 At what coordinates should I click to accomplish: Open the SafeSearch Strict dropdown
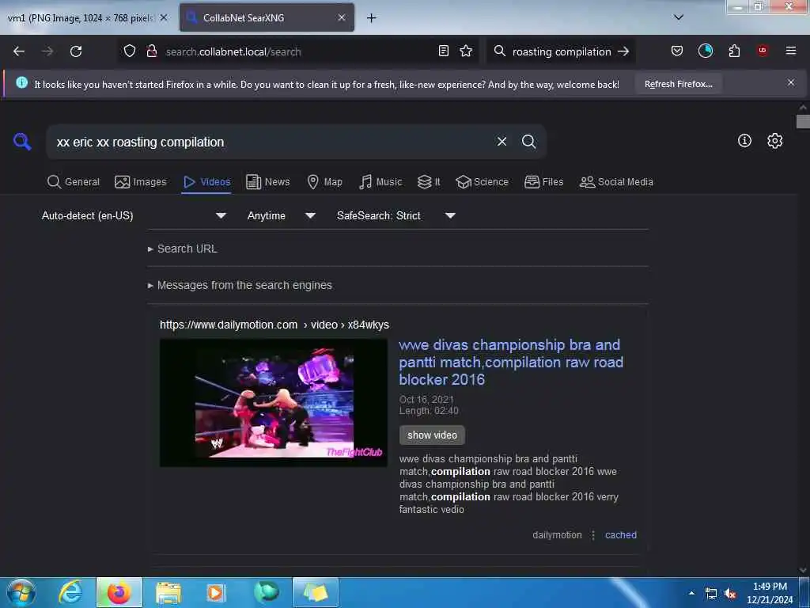[x=396, y=215]
